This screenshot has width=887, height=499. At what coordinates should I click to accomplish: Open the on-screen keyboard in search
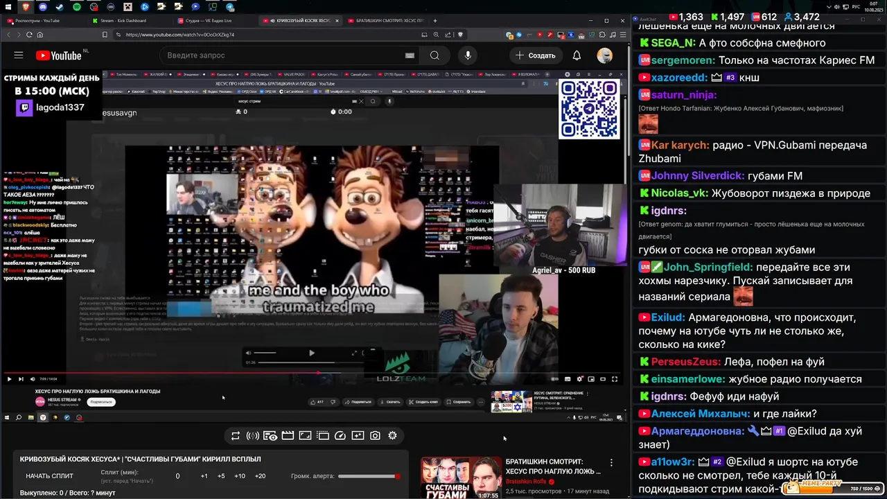410,55
